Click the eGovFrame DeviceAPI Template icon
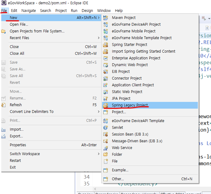 105,121
